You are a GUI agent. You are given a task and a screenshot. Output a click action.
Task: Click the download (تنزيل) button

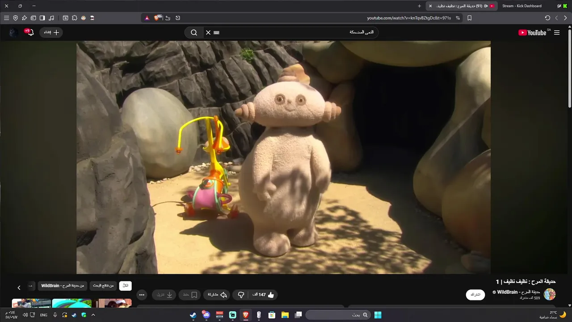coord(164,295)
